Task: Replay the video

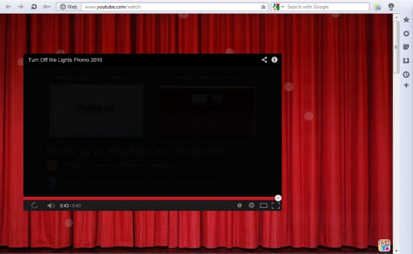Action: (x=34, y=205)
